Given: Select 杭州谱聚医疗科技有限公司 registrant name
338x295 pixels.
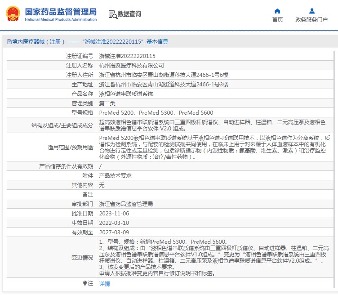Looking at the screenshot, I should [131, 66].
